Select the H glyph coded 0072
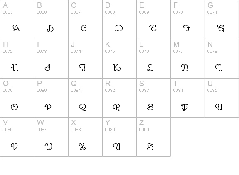This screenshot has width=239, height=175. 17,59
